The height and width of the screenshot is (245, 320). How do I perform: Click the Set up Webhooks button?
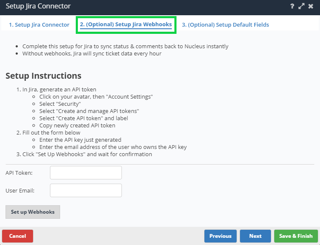[33, 212]
